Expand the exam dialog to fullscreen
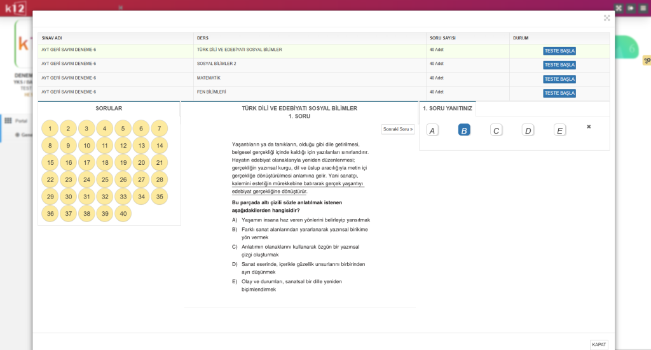Viewport: 651px width, 350px height. [x=607, y=18]
